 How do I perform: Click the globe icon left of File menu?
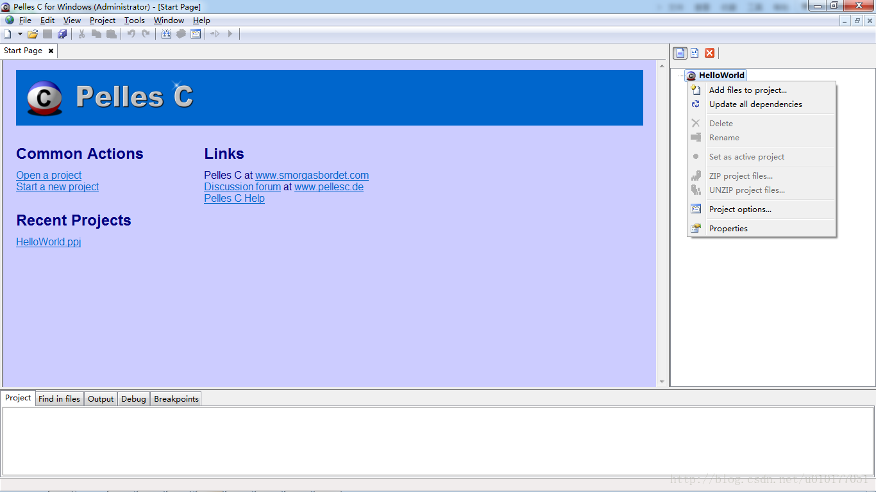point(10,20)
